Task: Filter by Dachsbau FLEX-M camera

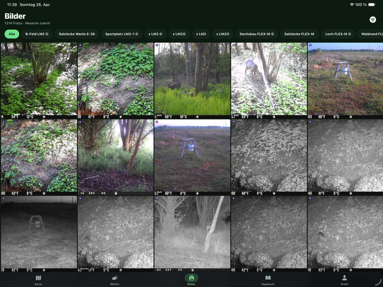Action: coord(257,34)
